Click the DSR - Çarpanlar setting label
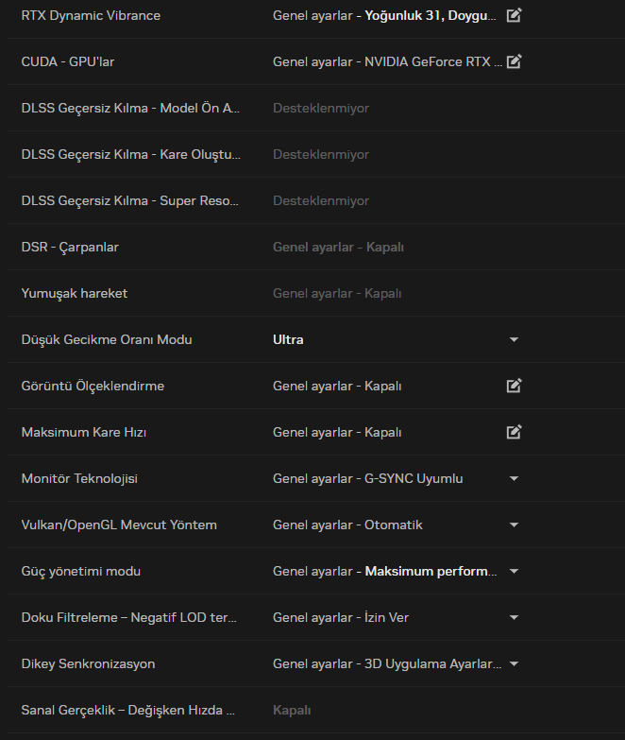The width and height of the screenshot is (625, 740). click(x=70, y=247)
